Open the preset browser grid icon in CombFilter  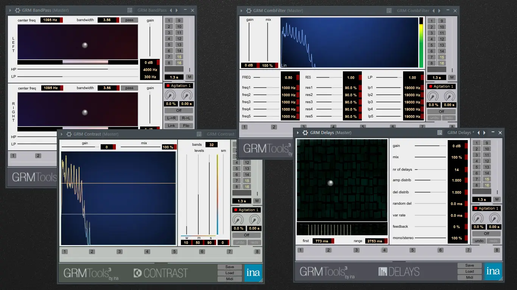[x=389, y=11]
